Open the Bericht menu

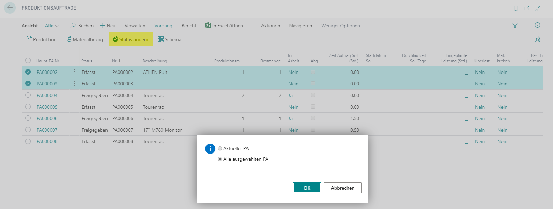189,26
